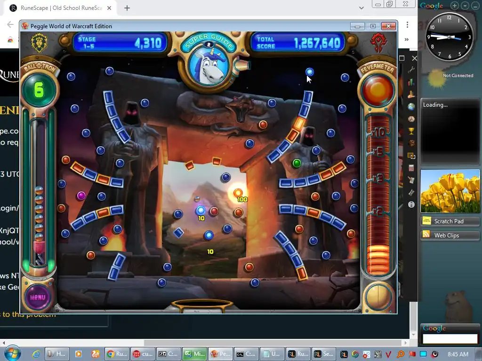
Task: Click the 8:45 AM taskbar clock
Action: tap(458, 354)
